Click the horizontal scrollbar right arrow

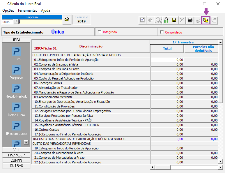(x=220, y=167)
